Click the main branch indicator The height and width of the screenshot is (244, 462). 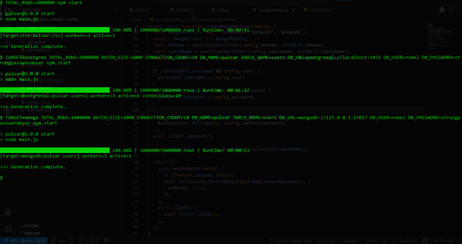(59, 241)
